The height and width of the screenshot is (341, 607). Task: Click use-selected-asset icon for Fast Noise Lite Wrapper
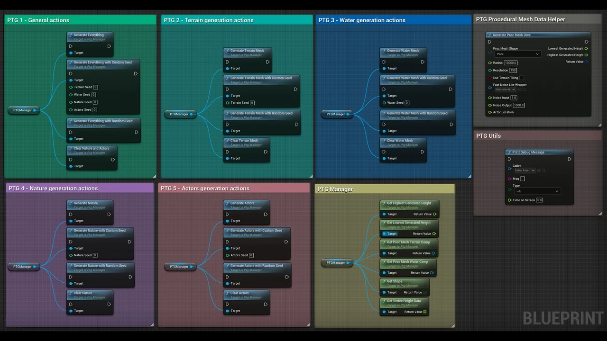519,90
